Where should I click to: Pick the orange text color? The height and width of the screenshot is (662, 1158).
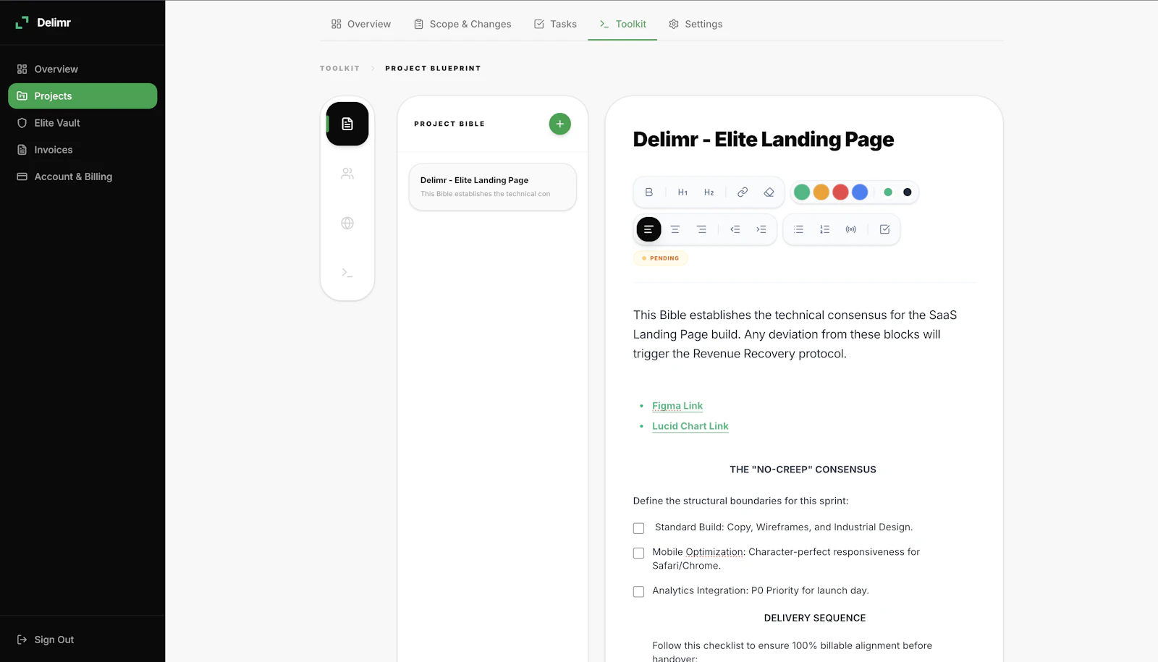(821, 192)
